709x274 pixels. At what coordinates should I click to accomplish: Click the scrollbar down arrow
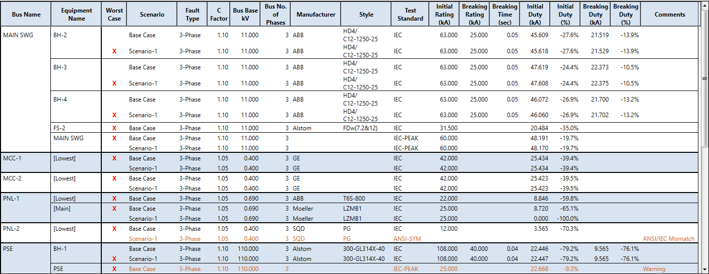(704, 269)
